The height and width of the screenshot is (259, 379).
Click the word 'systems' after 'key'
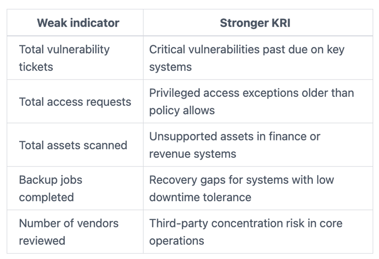click(x=171, y=67)
